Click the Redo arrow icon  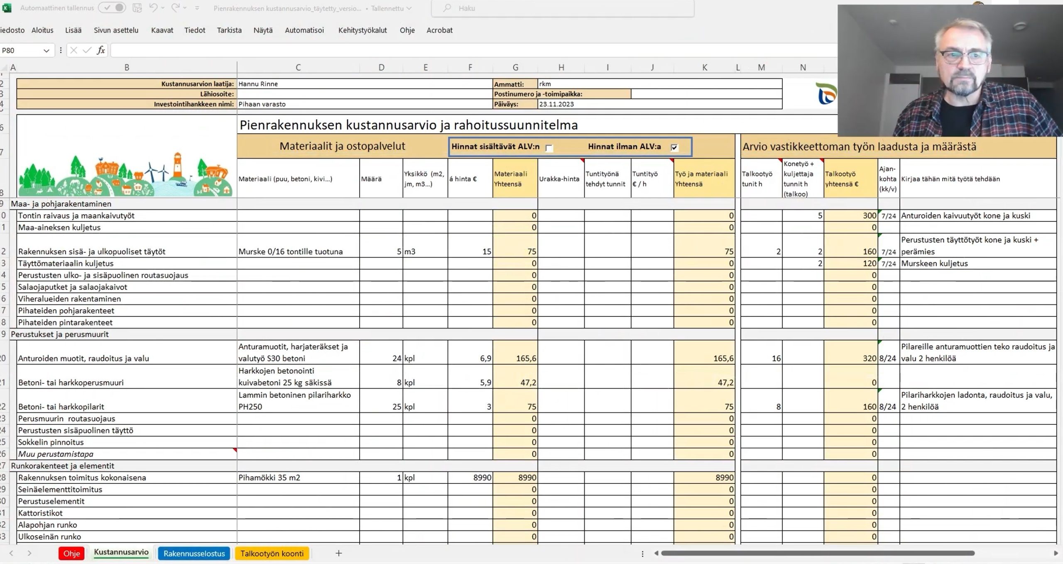[175, 8]
